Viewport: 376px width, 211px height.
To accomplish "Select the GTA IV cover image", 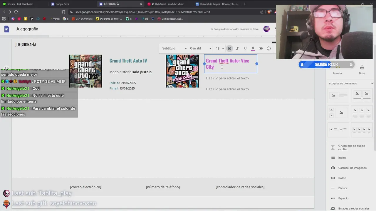I will click(x=85, y=71).
